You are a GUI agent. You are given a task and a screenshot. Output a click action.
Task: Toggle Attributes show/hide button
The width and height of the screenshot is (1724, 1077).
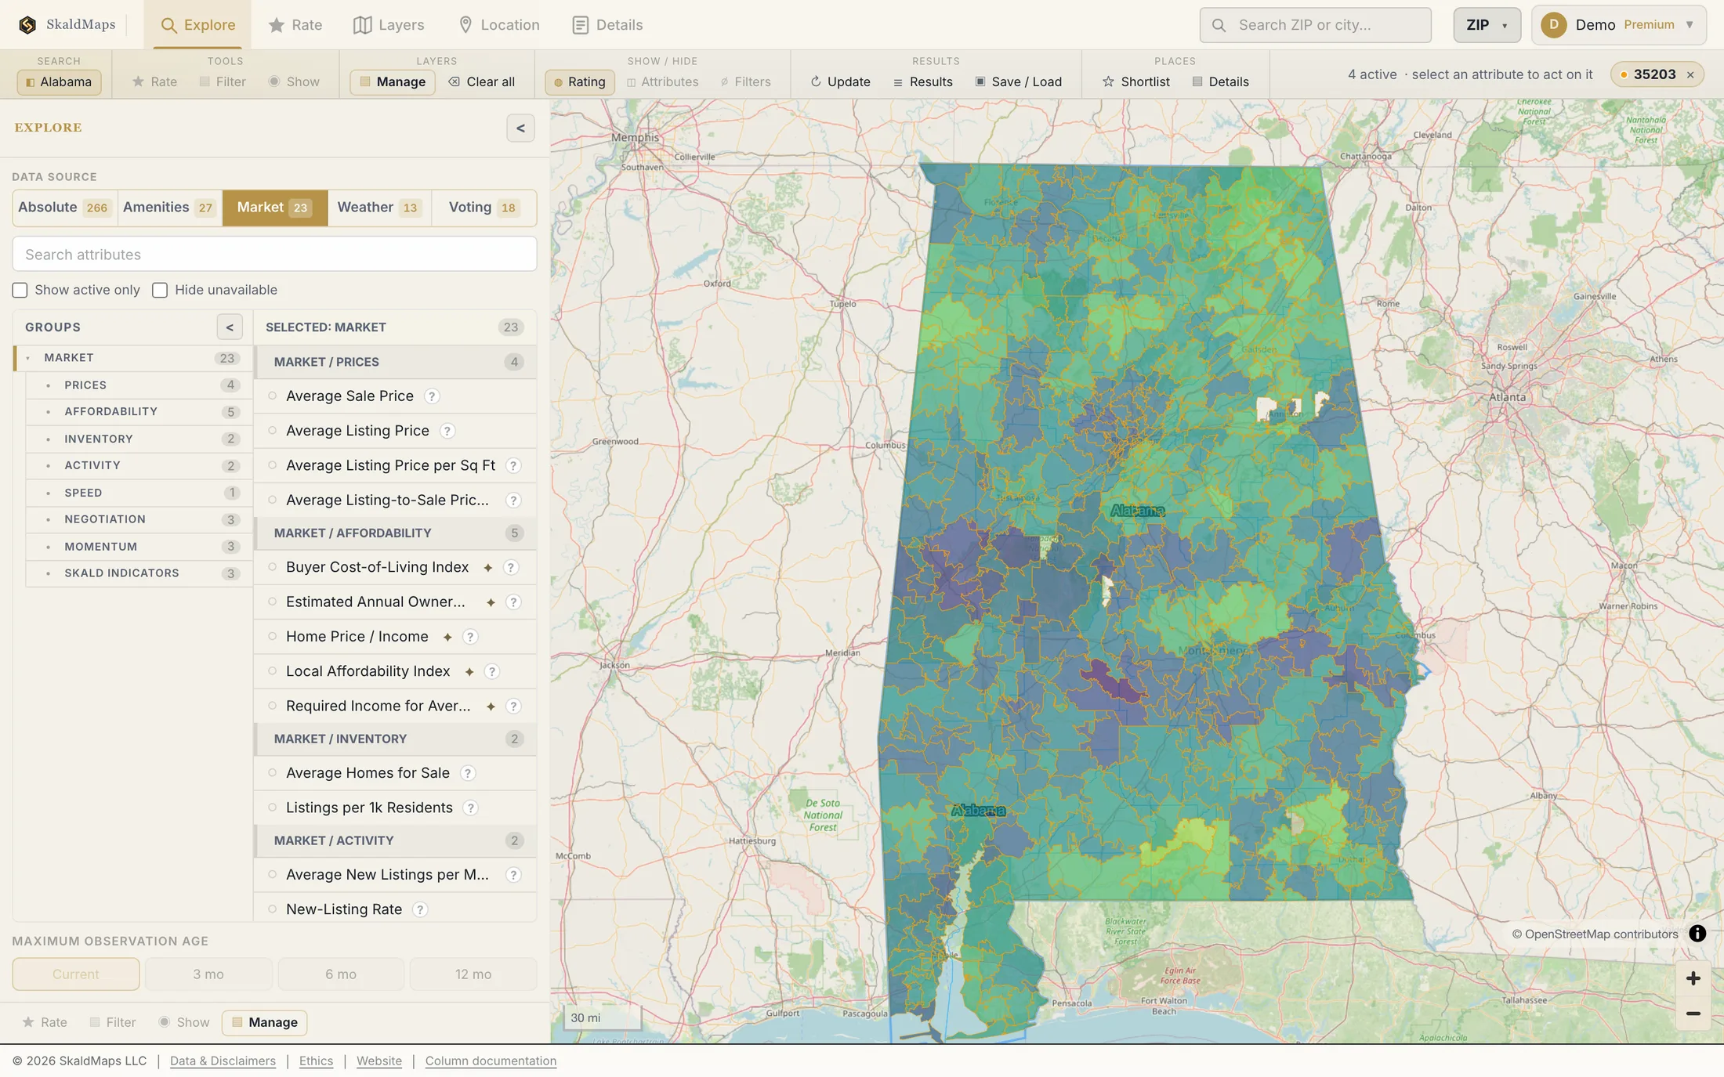662,81
